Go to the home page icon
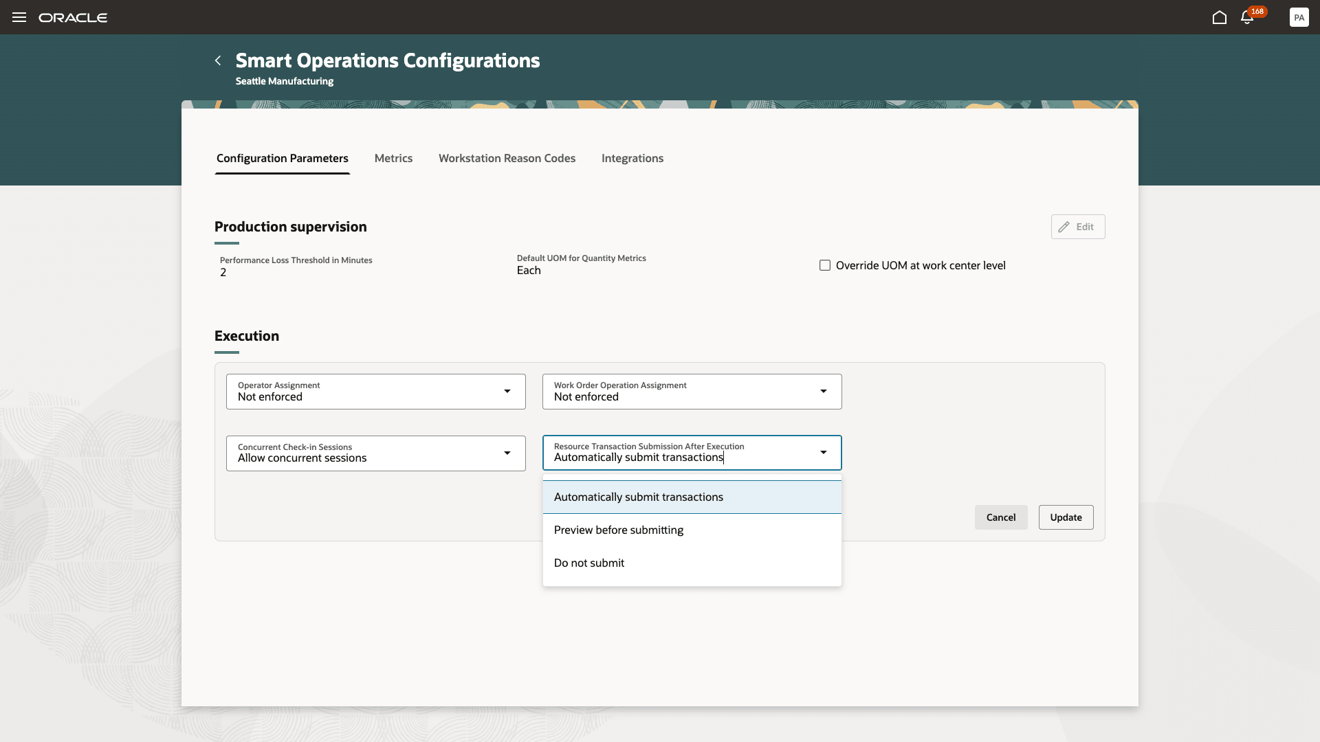 pyautogui.click(x=1219, y=18)
